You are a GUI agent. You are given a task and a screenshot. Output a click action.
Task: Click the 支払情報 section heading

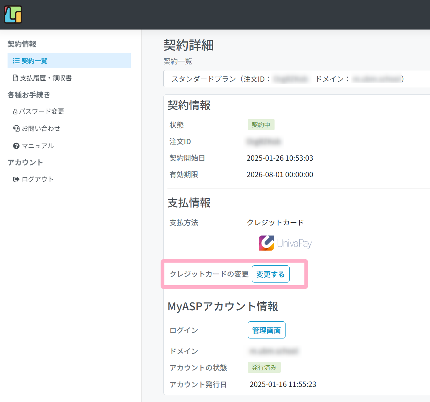point(189,203)
